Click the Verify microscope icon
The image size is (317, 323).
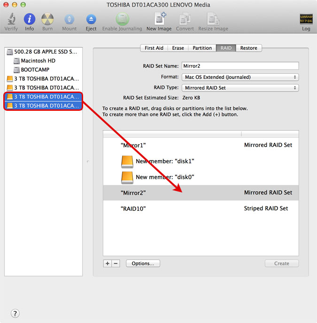11,20
